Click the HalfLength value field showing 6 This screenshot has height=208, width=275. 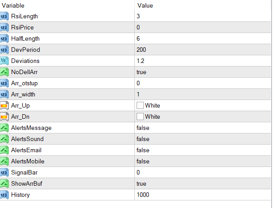[138, 38]
